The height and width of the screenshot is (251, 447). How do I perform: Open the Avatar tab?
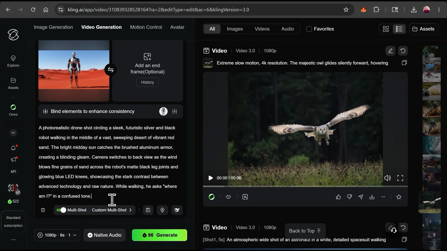pos(177,27)
